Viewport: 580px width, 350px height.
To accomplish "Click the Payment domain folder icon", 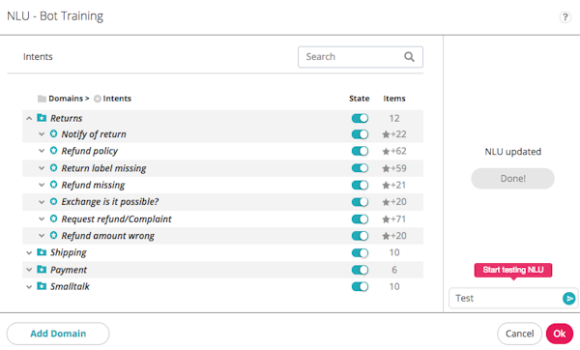I will (42, 270).
